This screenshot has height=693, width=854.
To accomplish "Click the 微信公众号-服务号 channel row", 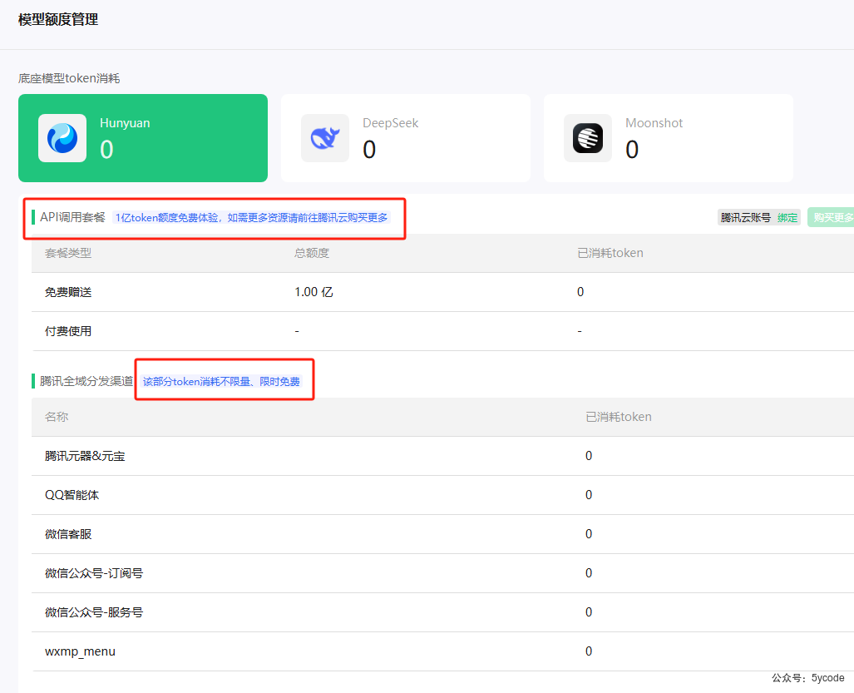I will pyautogui.click(x=442, y=613).
